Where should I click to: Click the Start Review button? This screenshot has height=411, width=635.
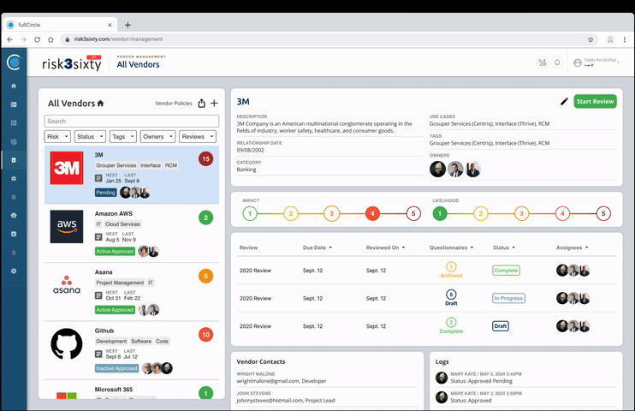[x=595, y=101]
